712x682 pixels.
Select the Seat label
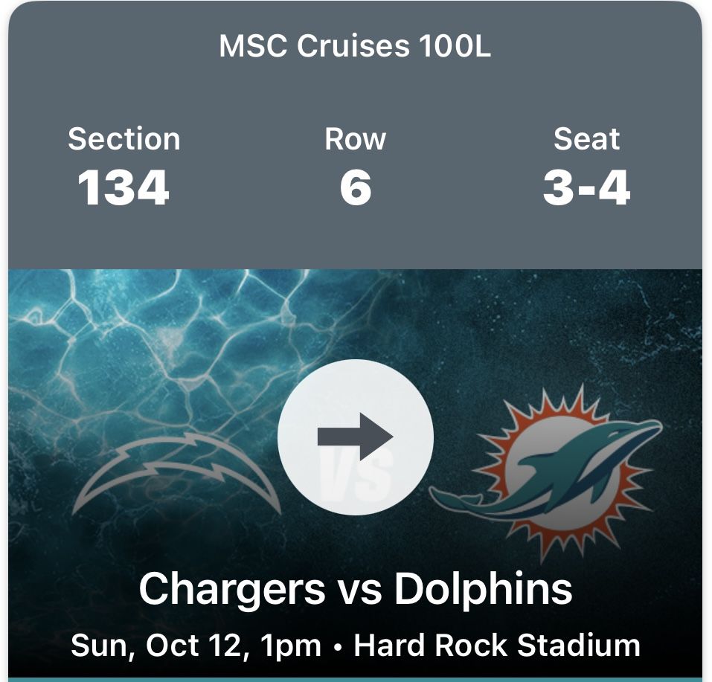[x=586, y=139]
